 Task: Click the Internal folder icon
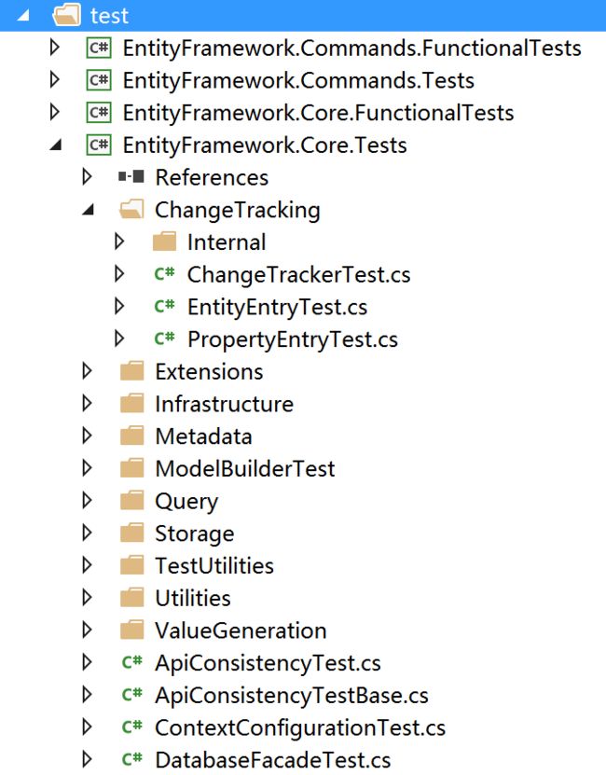click(x=165, y=242)
